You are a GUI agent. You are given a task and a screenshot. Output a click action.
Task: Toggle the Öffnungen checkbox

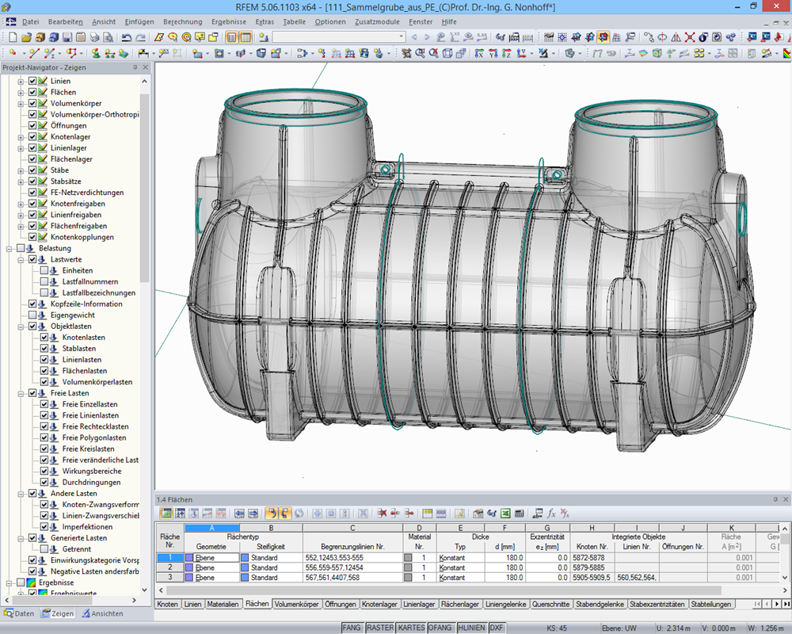pyautogui.click(x=32, y=125)
